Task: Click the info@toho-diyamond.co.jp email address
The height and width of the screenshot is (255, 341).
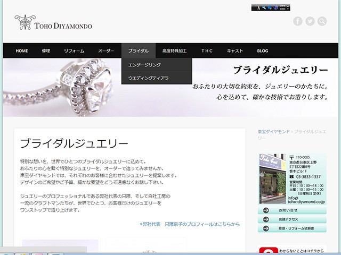Action: pyautogui.click(x=306, y=200)
